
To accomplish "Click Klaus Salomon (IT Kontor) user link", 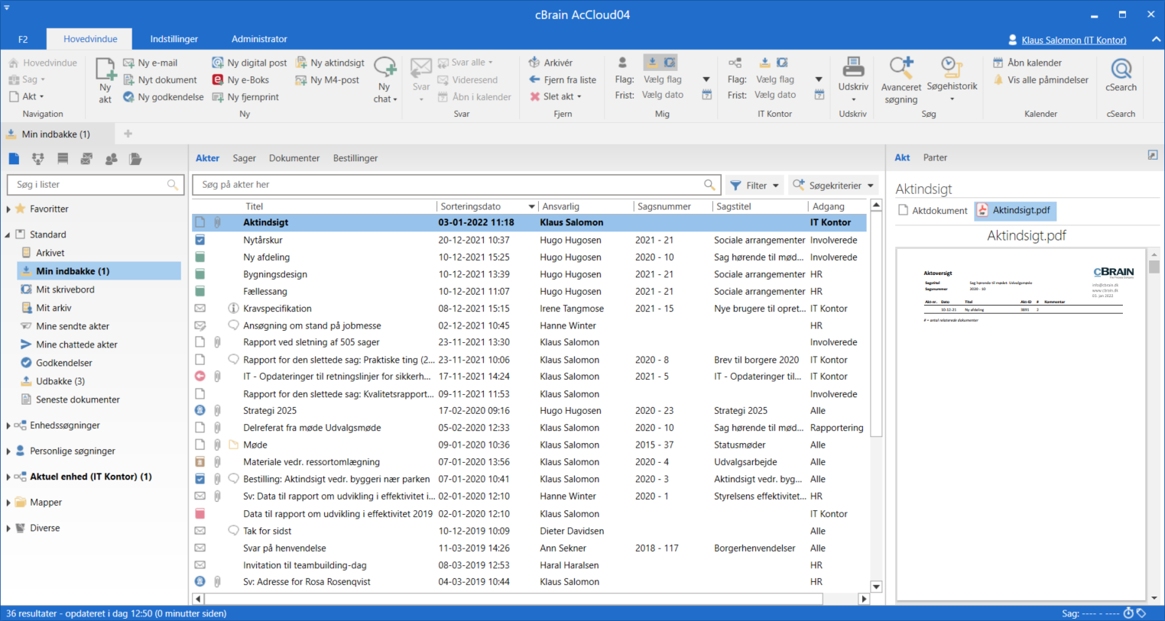I will tap(1074, 40).
